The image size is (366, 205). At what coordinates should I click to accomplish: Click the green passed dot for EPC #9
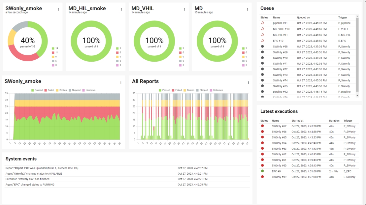(262, 171)
